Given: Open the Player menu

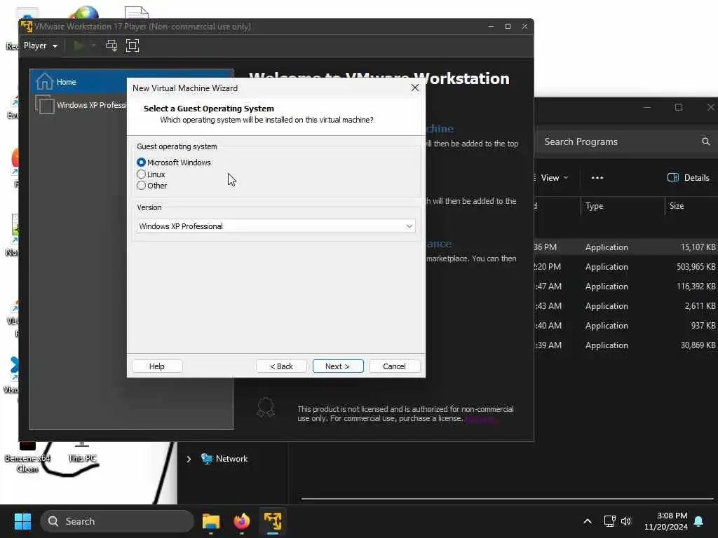Looking at the screenshot, I should point(41,46).
